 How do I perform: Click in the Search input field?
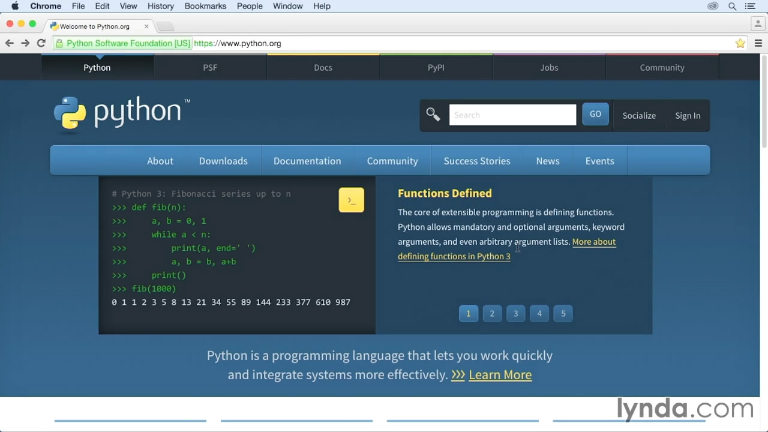(x=512, y=115)
